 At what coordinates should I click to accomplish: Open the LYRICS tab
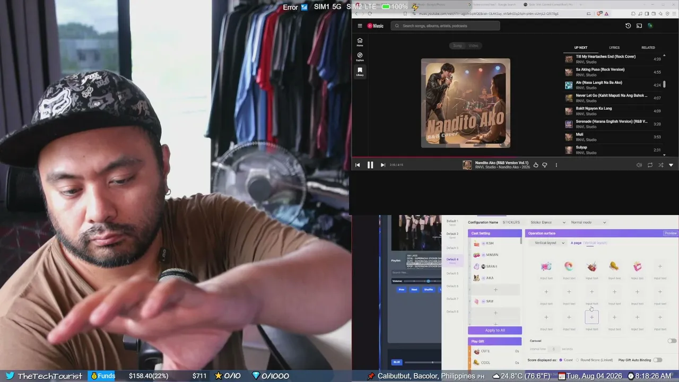(614, 48)
